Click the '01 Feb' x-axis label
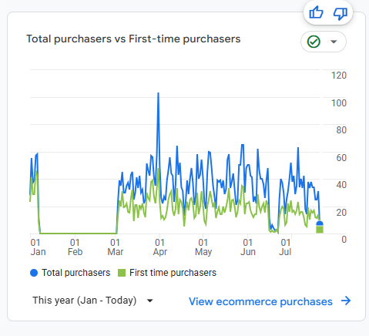 point(75,247)
